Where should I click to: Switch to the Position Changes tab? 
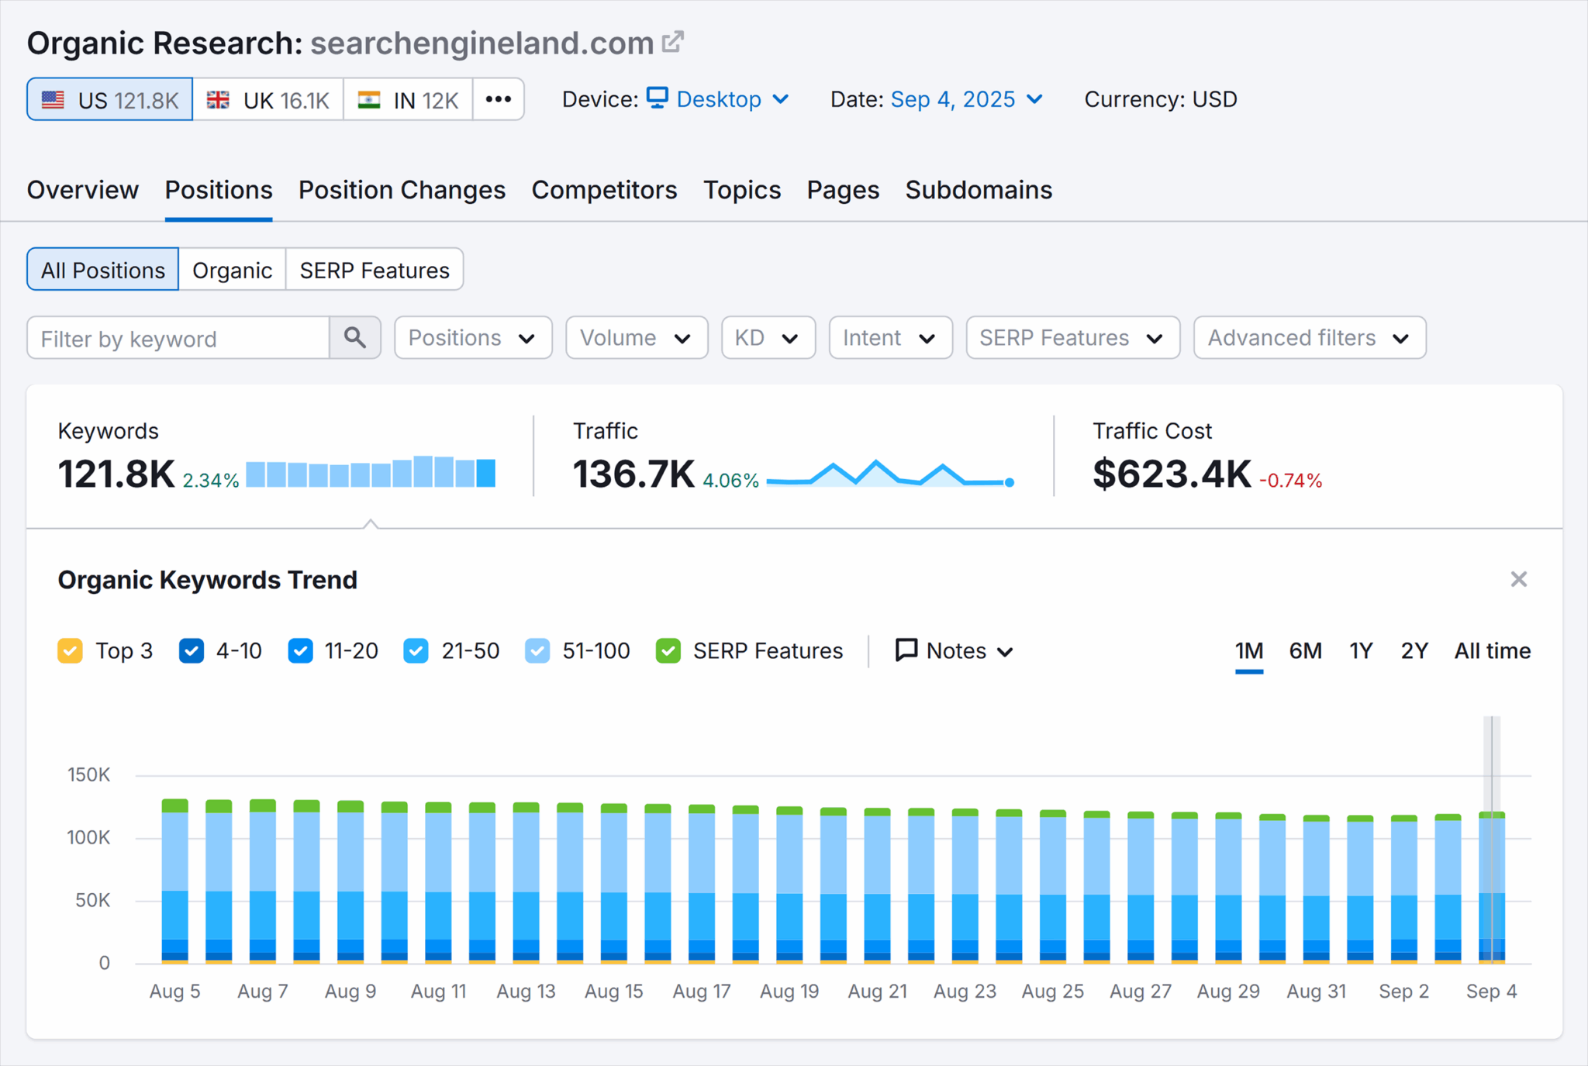click(x=402, y=190)
